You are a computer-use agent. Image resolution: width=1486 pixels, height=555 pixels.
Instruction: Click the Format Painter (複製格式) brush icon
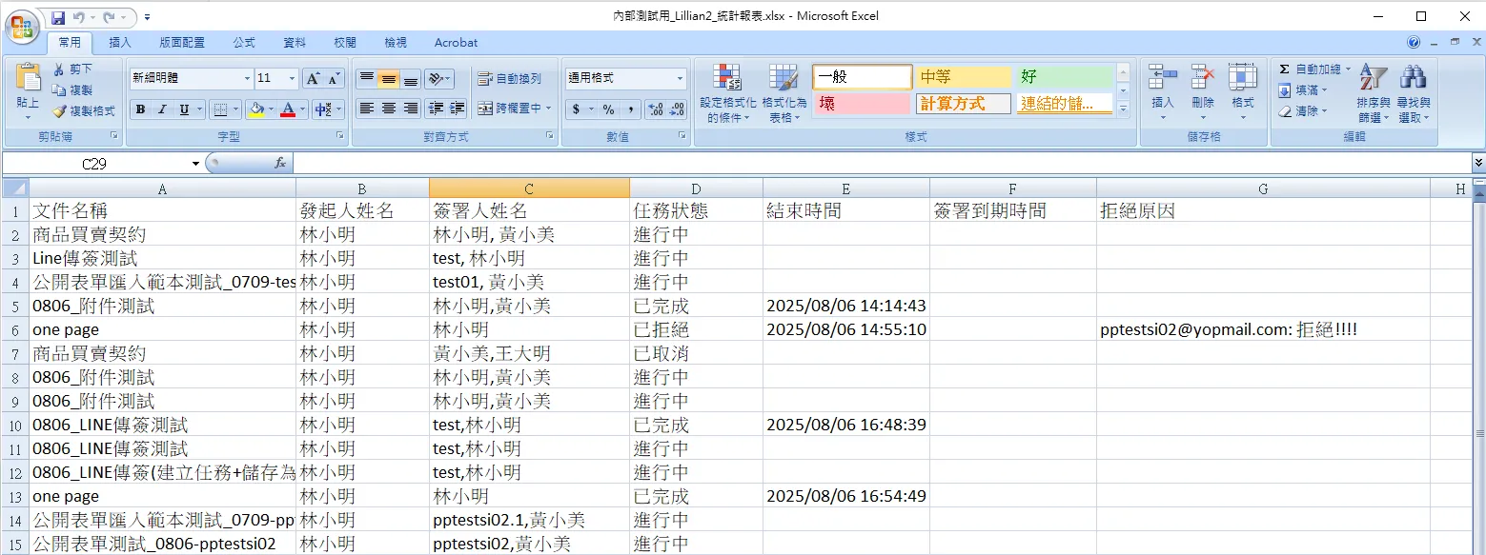pos(60,111)
